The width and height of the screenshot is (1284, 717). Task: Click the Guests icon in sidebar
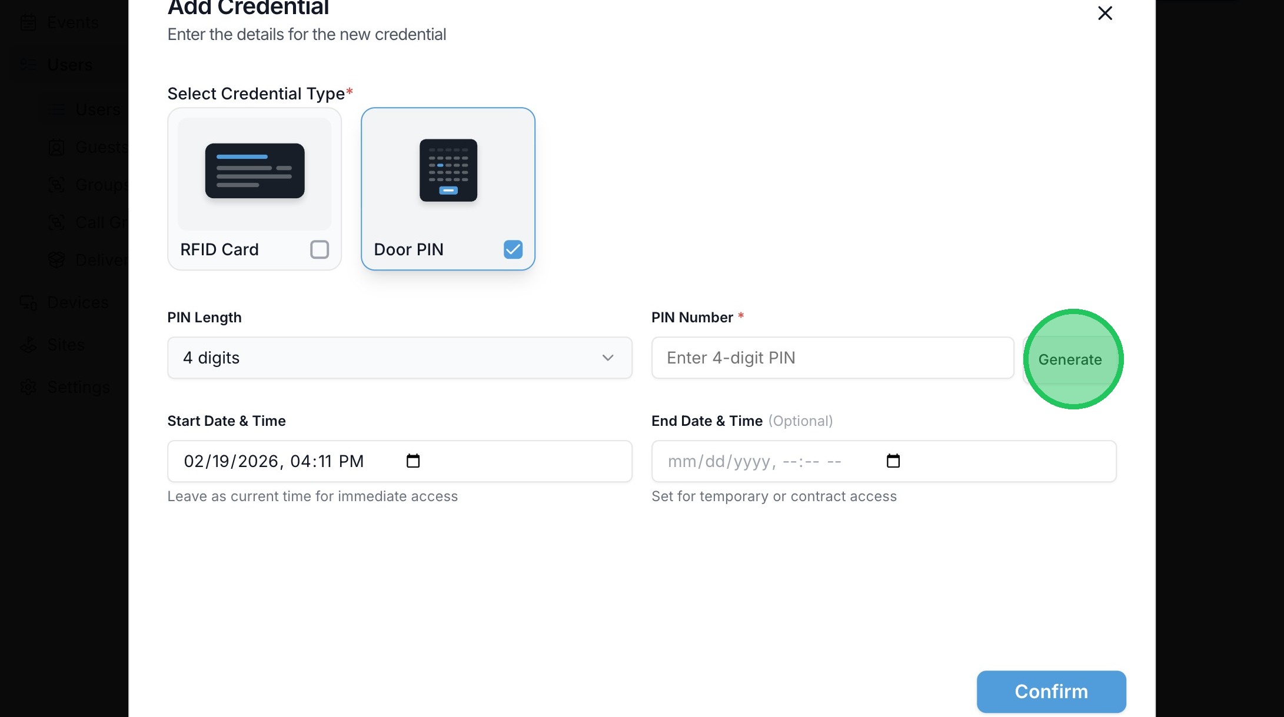click(x=56, y=147)
